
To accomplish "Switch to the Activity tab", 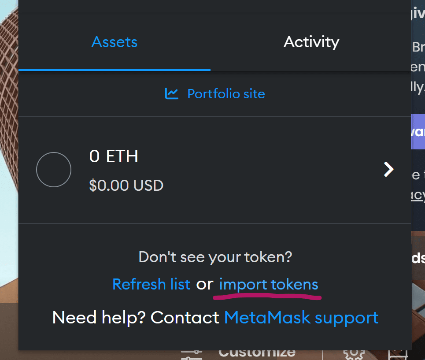I will coord(311,42).
